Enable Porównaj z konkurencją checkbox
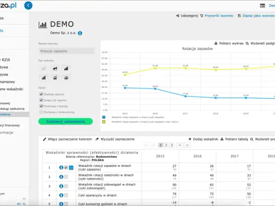The width and height of the screenshot is (275, 206). (41, 112)
